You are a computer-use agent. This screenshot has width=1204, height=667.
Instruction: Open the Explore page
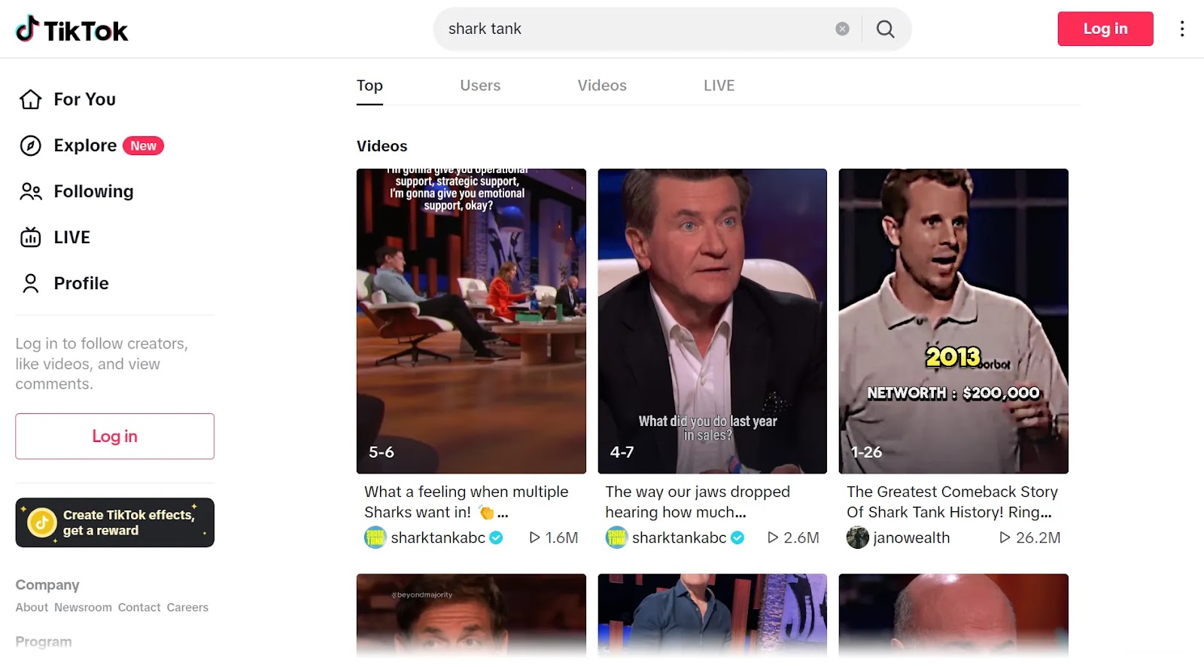(x=85, y=145)
